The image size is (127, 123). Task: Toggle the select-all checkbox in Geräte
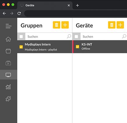pyautogui.click(x=76, y=37)
